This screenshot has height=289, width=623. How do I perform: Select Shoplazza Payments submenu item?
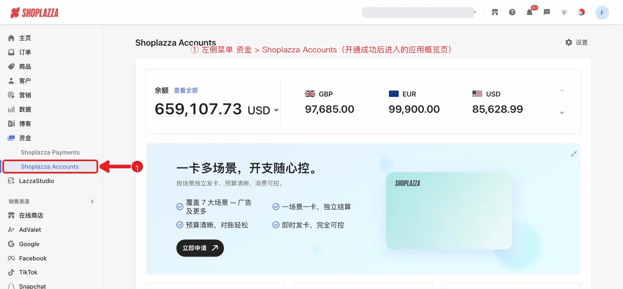click(x=50, y=152)
